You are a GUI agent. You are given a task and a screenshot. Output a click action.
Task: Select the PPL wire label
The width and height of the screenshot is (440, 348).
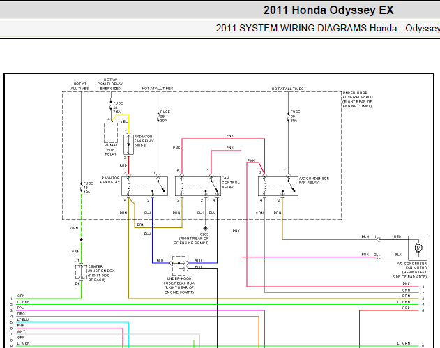point(20,308)
